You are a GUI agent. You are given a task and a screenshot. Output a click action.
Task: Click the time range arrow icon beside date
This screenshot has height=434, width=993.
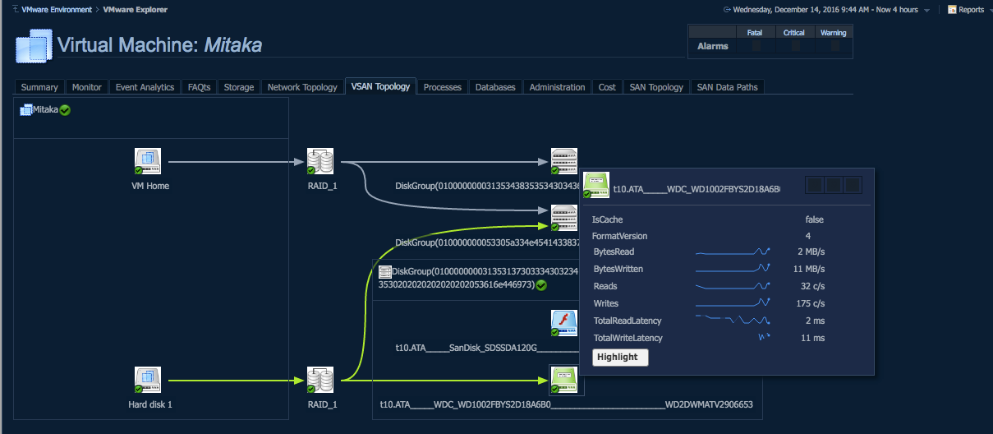click(x=727, y=10)
